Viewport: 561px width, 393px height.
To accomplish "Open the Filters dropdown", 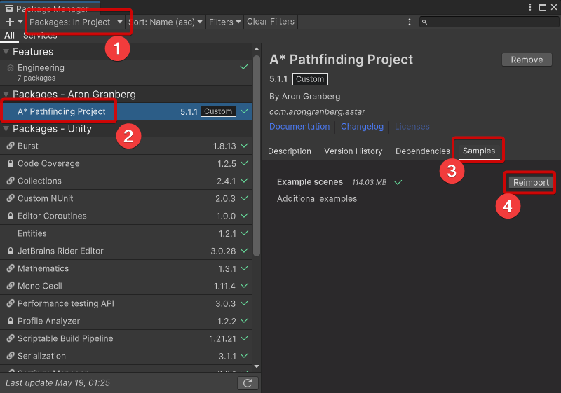I will tap(224, 22).
